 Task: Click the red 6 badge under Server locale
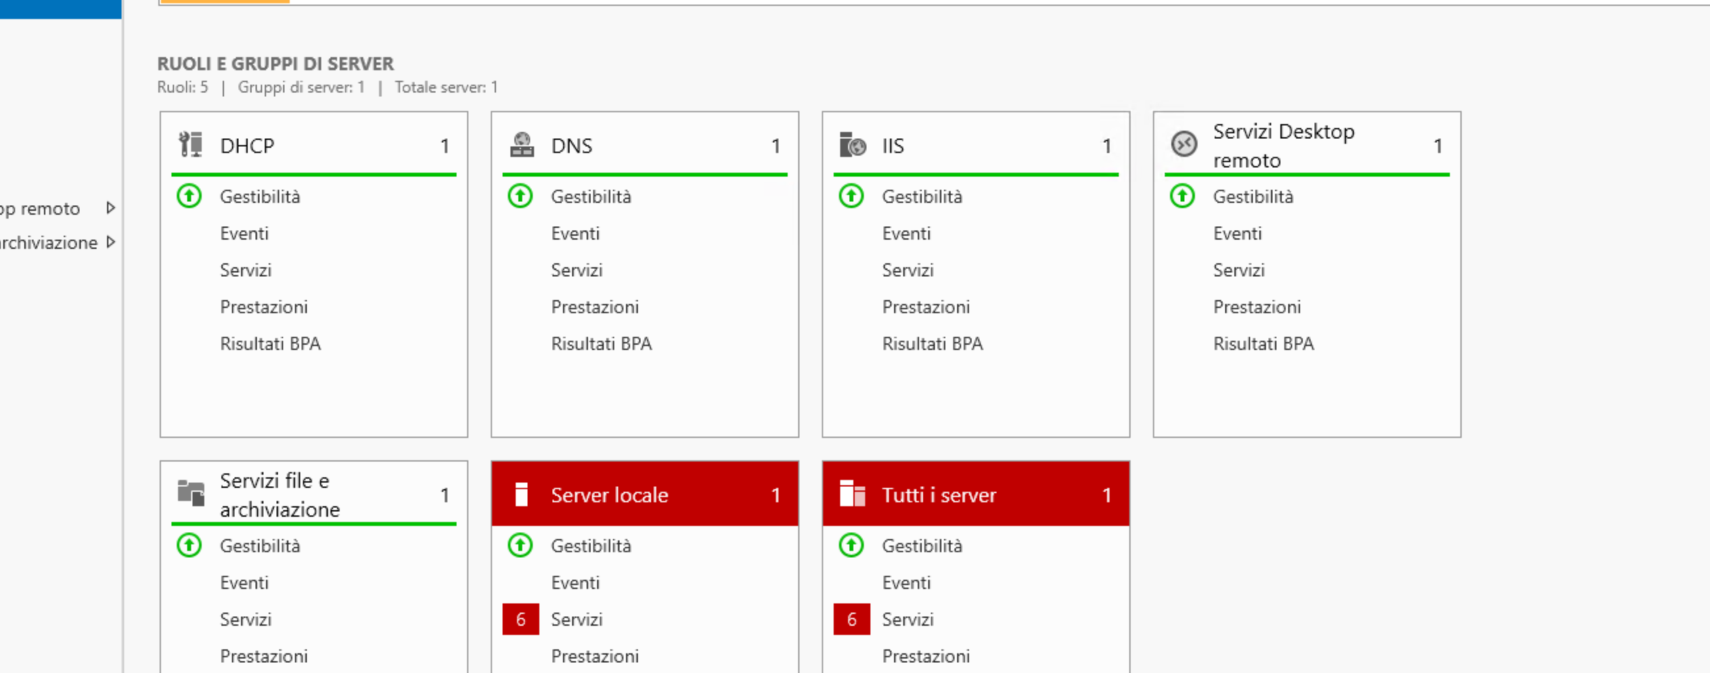(x=520, y=619)
